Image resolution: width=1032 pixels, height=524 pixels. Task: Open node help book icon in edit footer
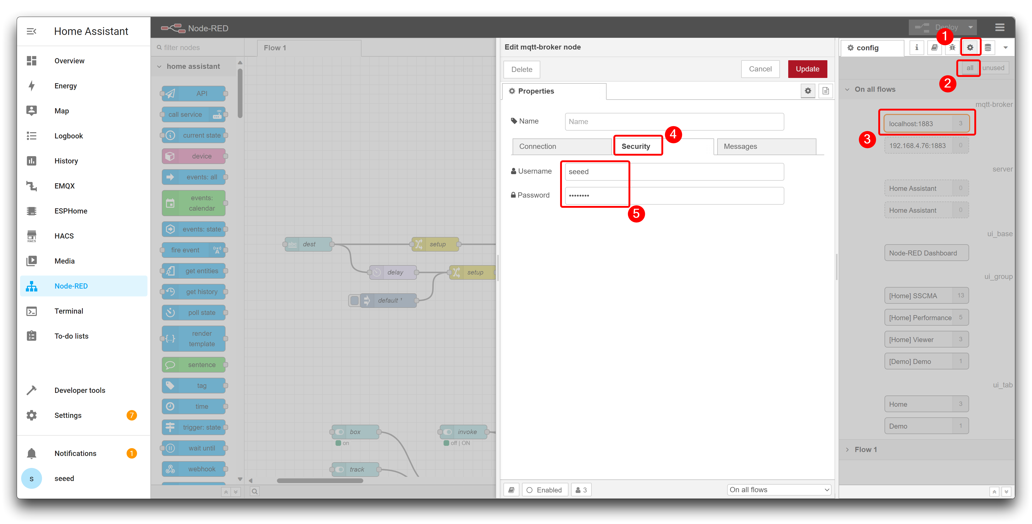point(512,490)
